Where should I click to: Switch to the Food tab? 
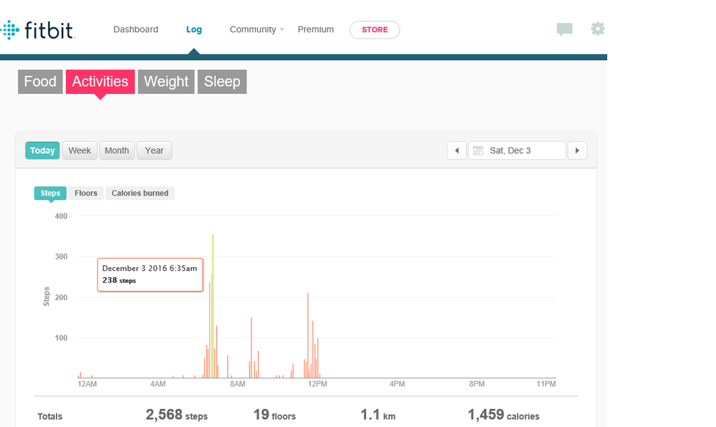[x=40, y=82]
